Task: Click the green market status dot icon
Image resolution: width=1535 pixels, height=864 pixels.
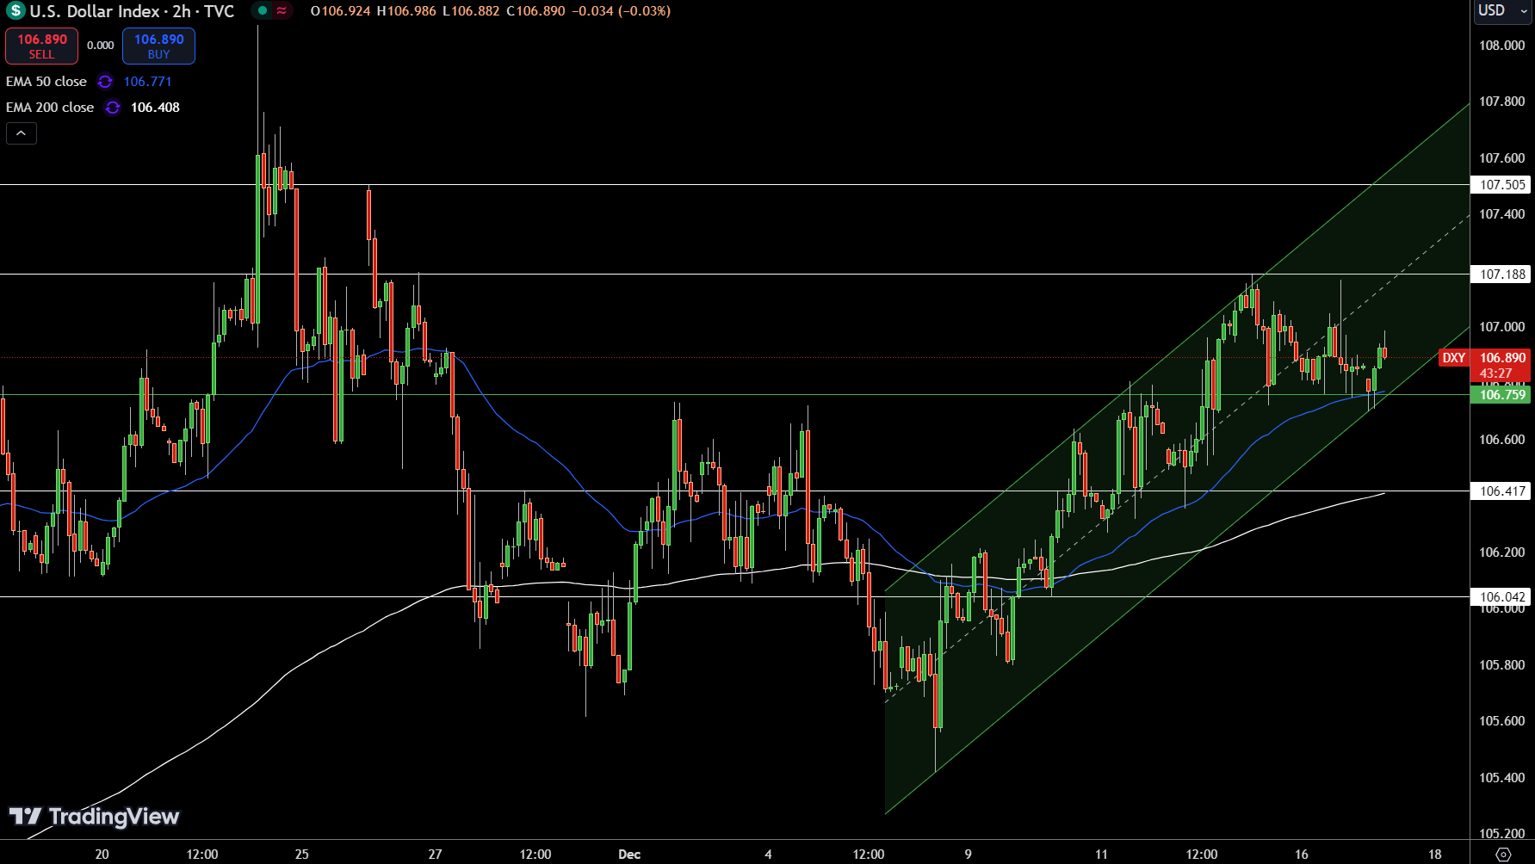Action: (263, 11)
